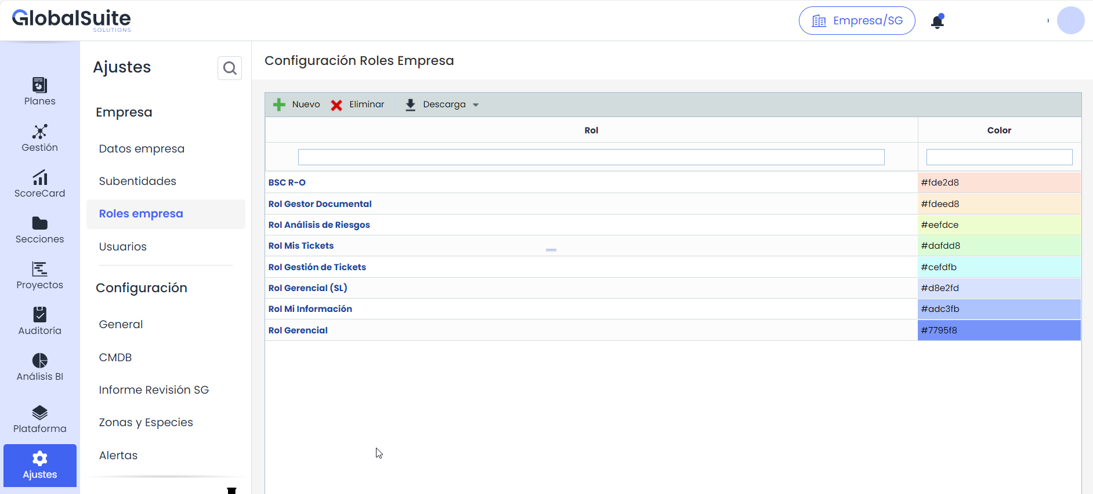Select Datos empresa menu item
This screenshot has width=1093, height=494.
pos(142,148)
